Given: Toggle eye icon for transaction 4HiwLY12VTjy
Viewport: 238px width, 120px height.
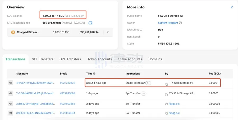Looking at the screenshot, I should (11, 83).
